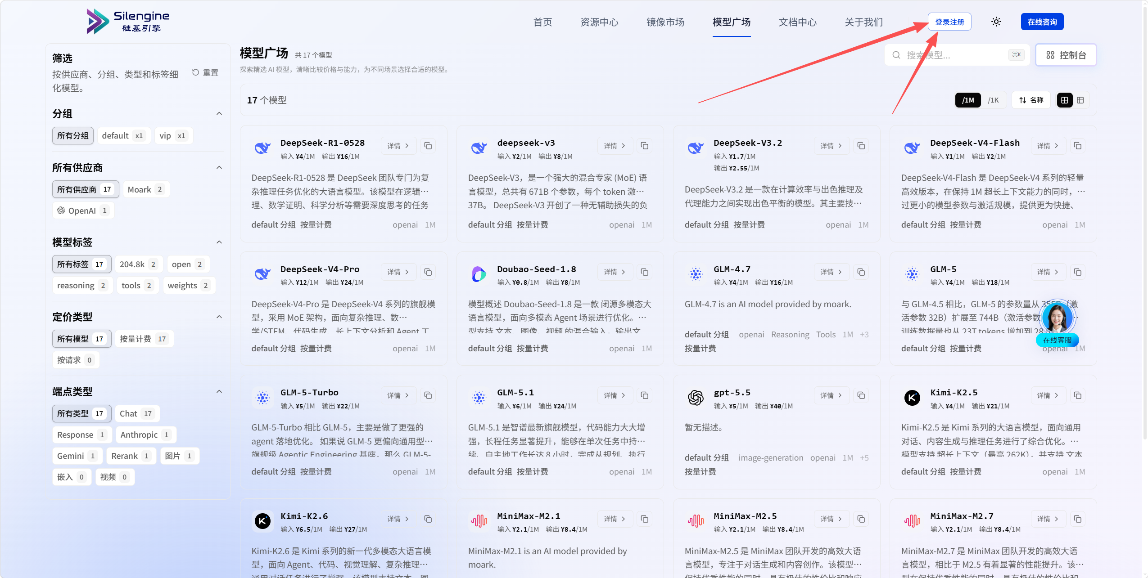Screen dimensions: 1148x578
Task: Filter by the tools tag
Action: [x=138, y=285]
